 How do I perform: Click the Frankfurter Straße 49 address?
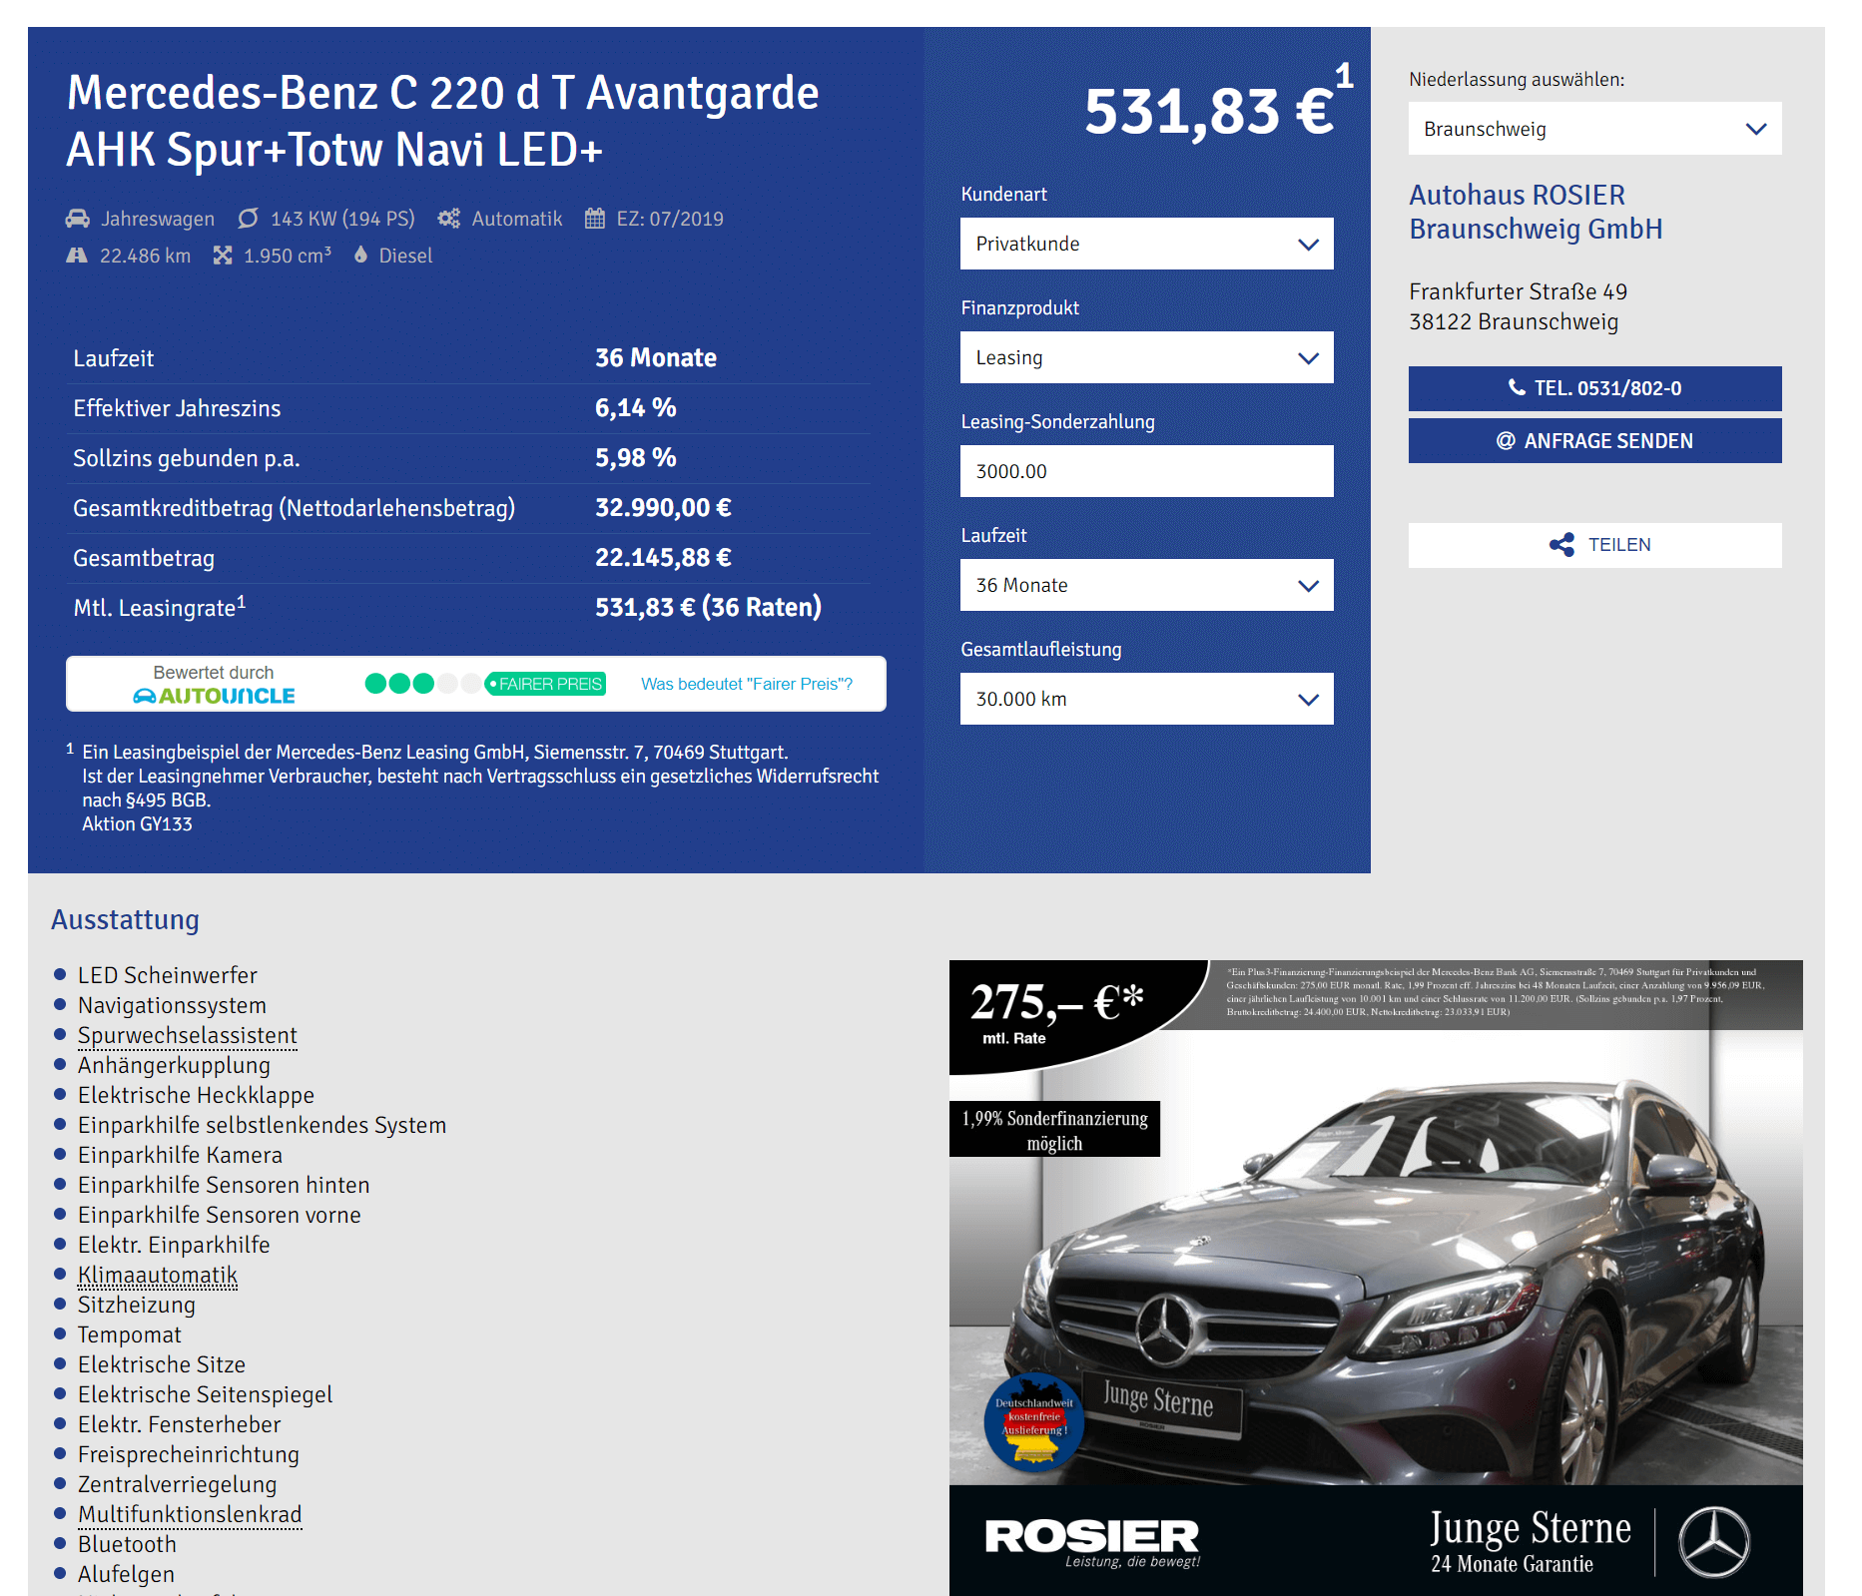(x=1518, y=291)
